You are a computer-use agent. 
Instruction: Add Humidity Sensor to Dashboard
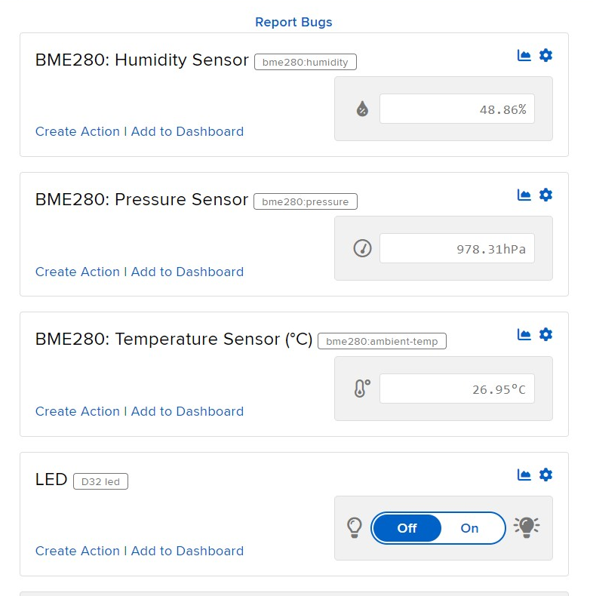[x=187, y=131]
